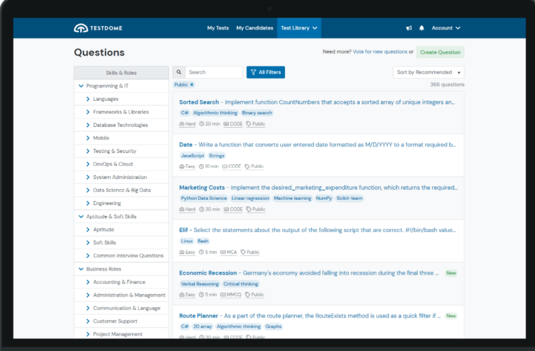Click the search magnifier icon

pyautogui.click(x=179, y=72)
